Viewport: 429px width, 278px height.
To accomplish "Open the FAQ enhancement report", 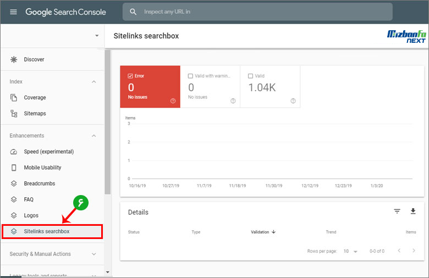I will pos(29,199).
